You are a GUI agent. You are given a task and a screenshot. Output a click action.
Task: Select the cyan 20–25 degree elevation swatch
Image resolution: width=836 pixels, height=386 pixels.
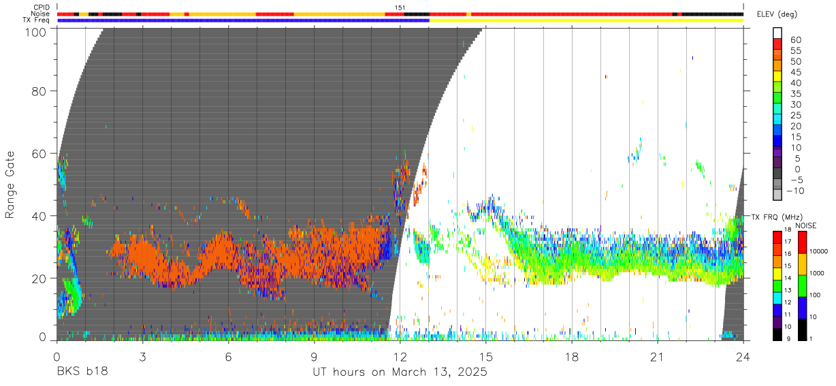click(777, 120)
